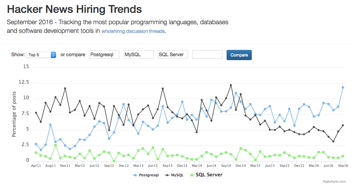Click the 7.5 y-axis label
The height and width of the screenshot is (188, 354).
point(25,114)
